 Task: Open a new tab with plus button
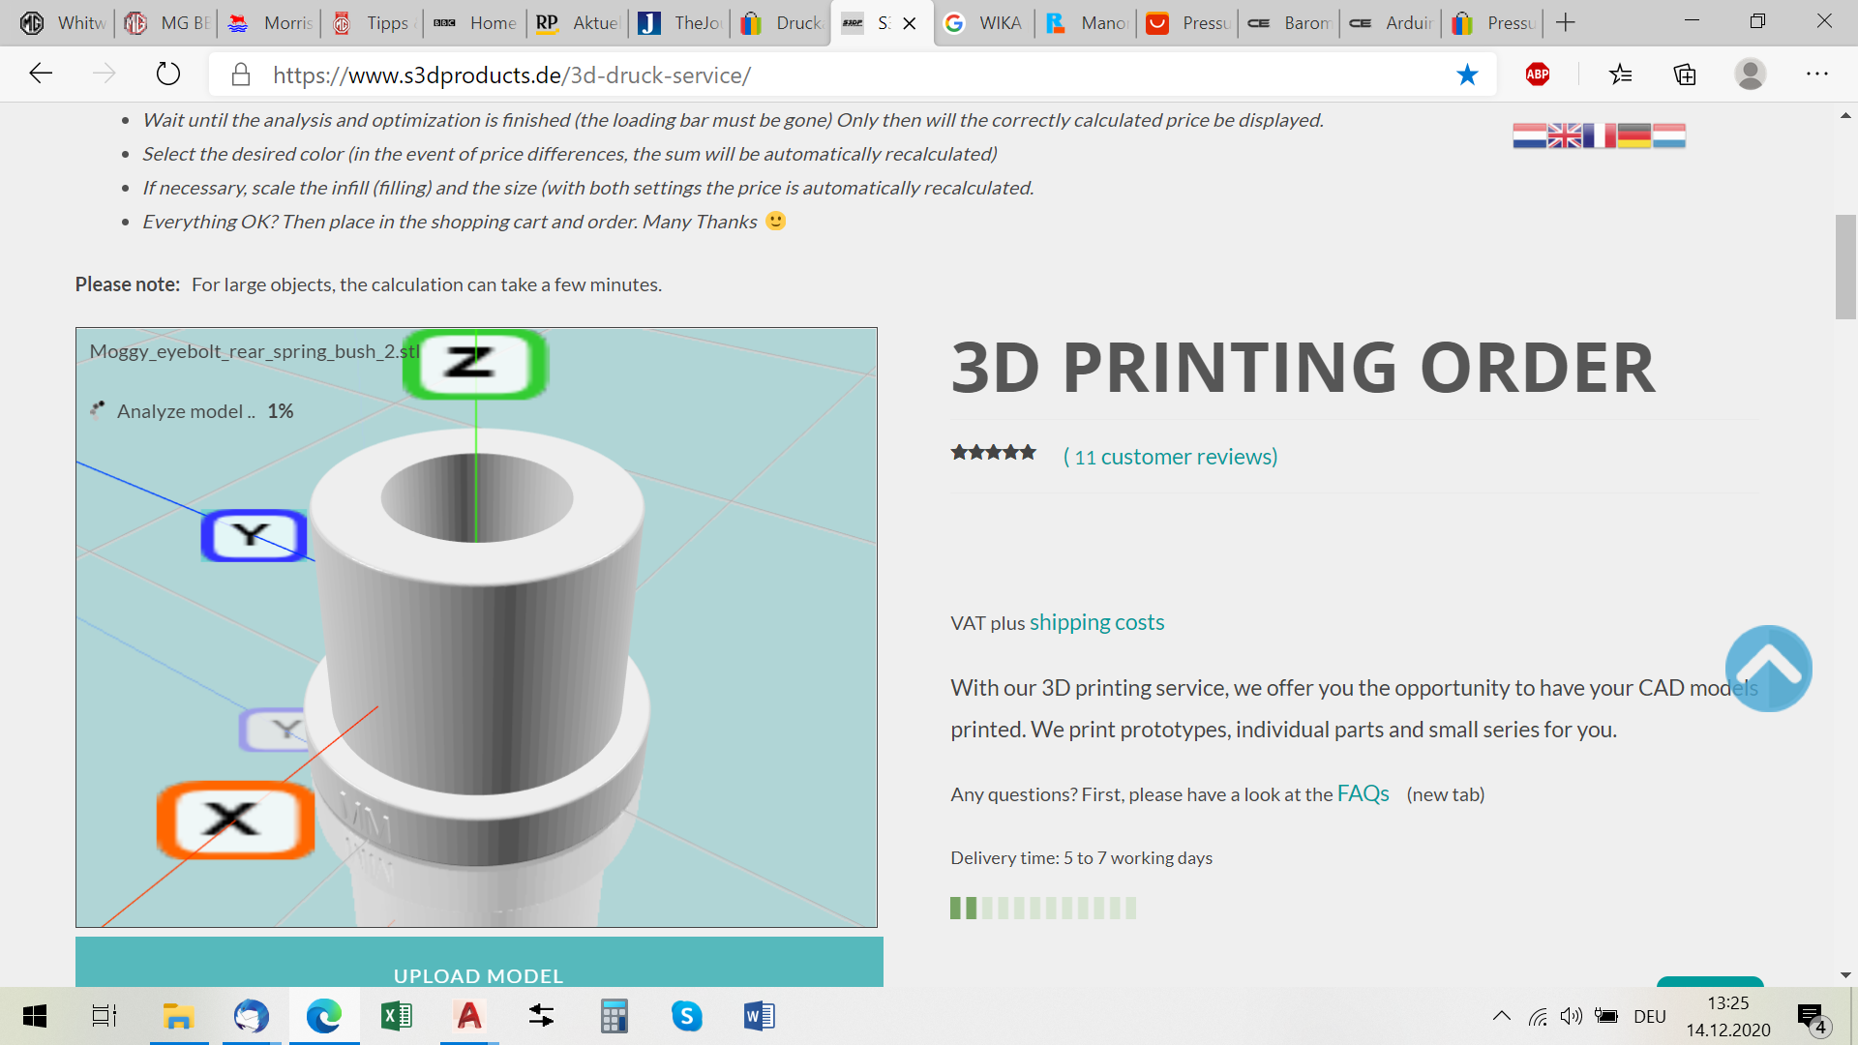coord(1566,22)
